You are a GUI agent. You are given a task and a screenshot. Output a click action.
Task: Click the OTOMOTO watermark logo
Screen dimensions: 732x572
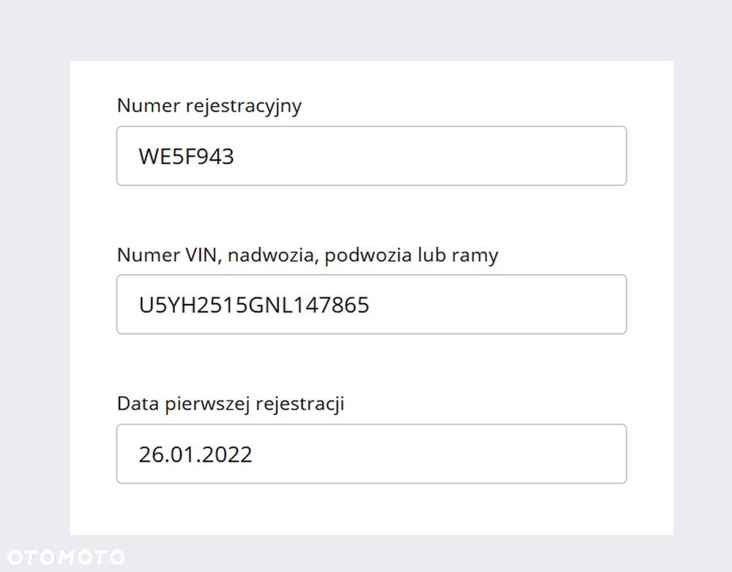coord(65,557)
